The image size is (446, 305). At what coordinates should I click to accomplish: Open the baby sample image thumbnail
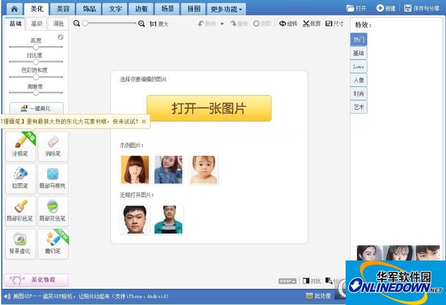click(x=203, y=170)
